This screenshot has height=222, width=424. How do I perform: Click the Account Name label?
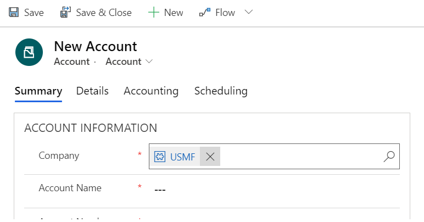coord(70,188)
